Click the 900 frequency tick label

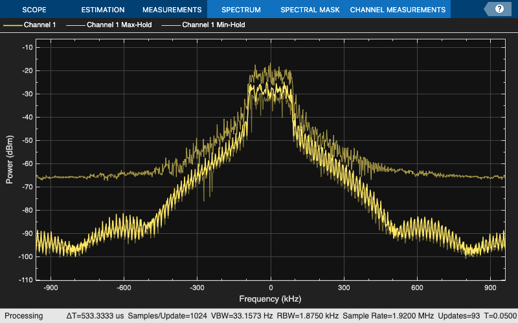(x=491, y=287)
